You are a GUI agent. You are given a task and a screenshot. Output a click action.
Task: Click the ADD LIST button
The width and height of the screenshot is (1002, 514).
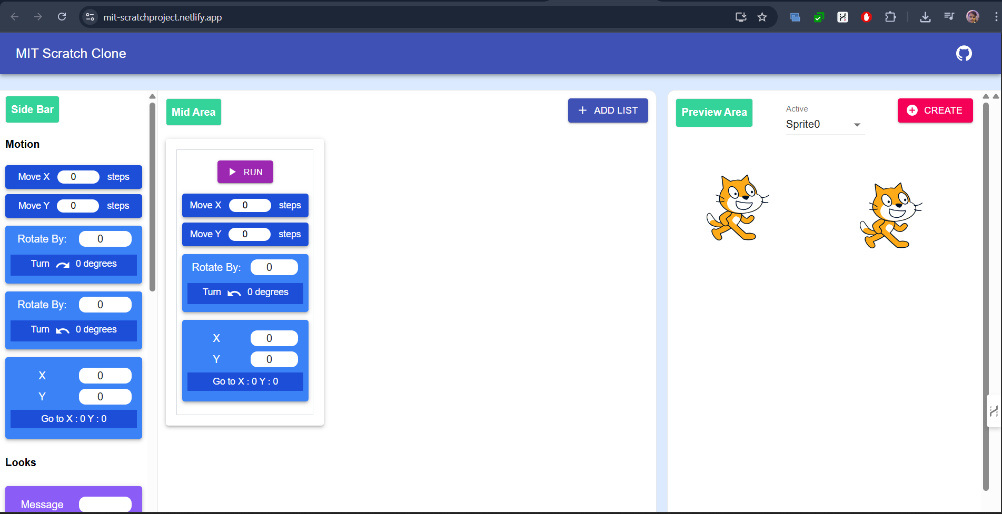(608, 110)
